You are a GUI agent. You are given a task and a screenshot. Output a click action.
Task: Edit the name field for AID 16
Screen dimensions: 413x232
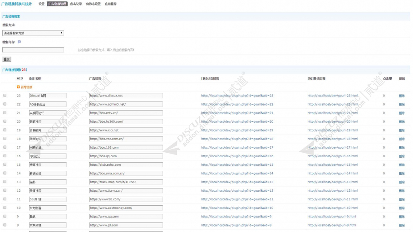(48, 156)
